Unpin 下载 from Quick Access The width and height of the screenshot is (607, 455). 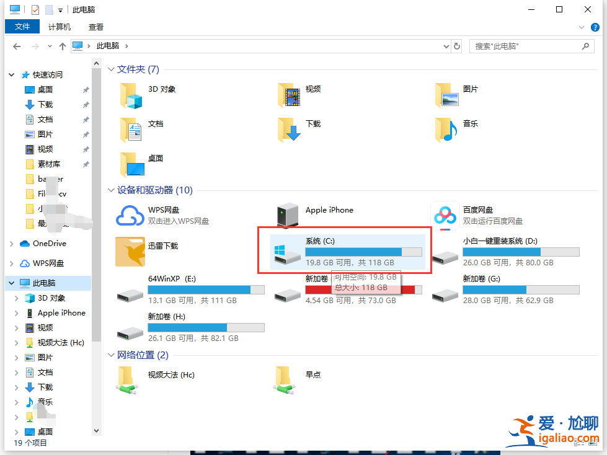point(86,104)
